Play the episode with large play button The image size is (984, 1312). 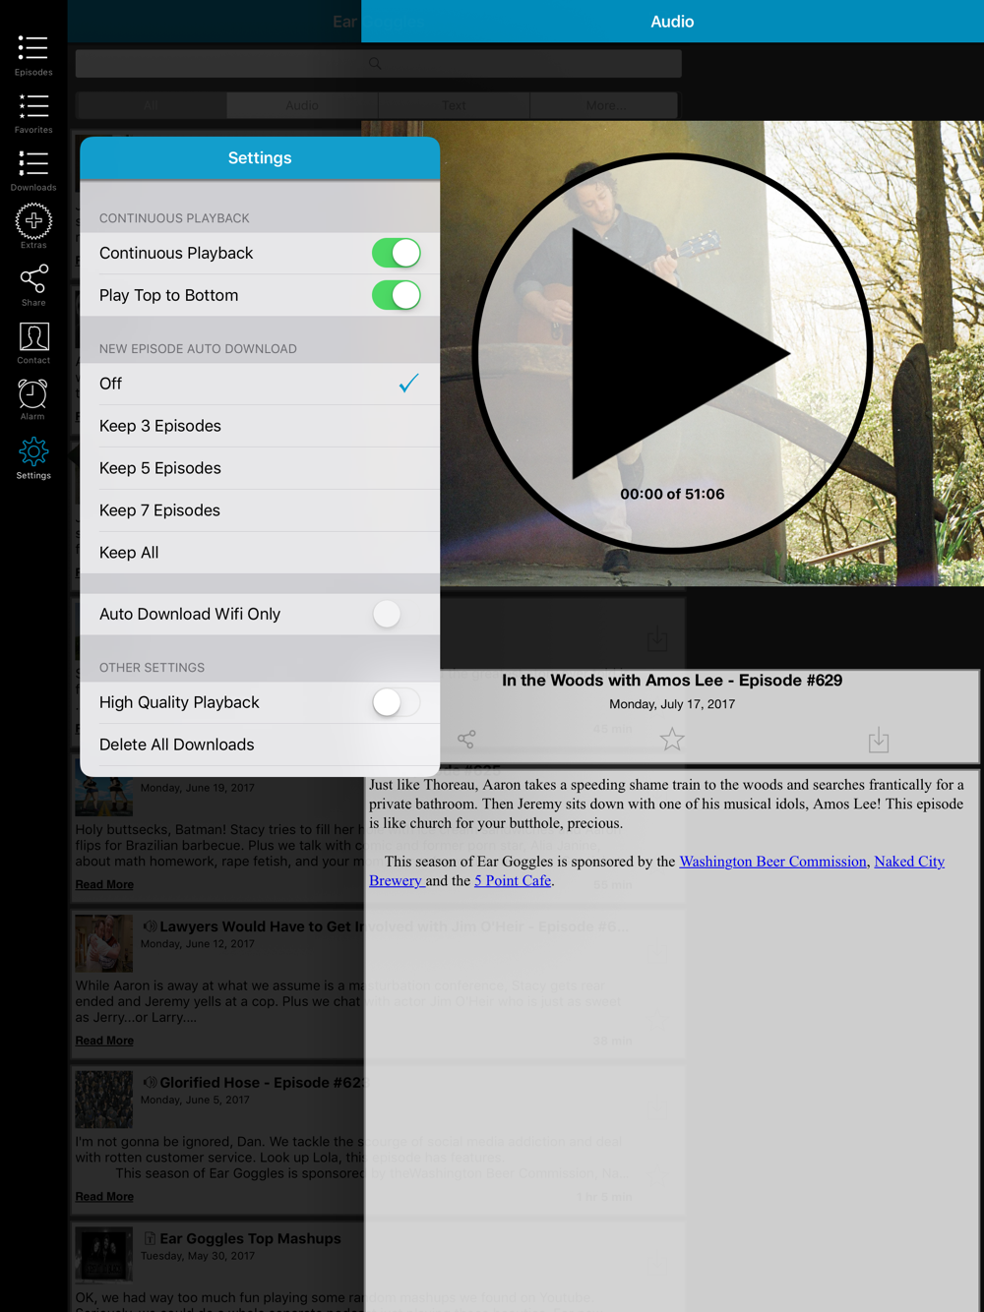click(672, 353)
